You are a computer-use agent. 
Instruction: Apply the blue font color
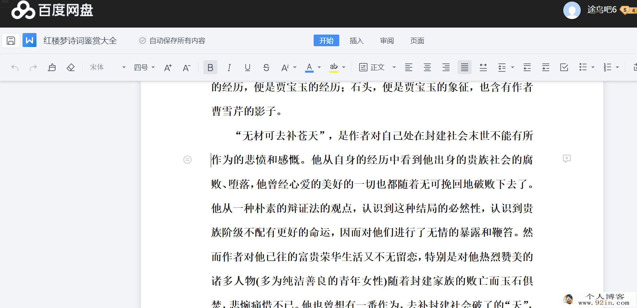[x=309, y=68]
